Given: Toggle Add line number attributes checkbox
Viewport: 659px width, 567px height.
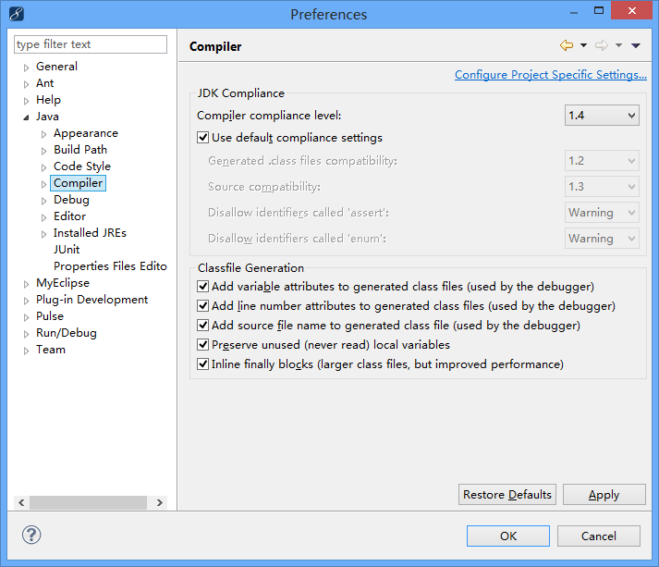Looking at the screenshot, I should (x=203, y=306).
